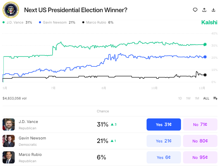Click Gavin Newsom's portrait photo
Viewport: 222px width, 167px height.
coord(9,141)
